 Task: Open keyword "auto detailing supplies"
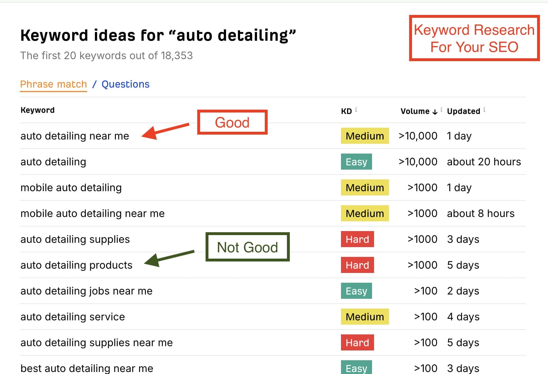click(75, 239)
